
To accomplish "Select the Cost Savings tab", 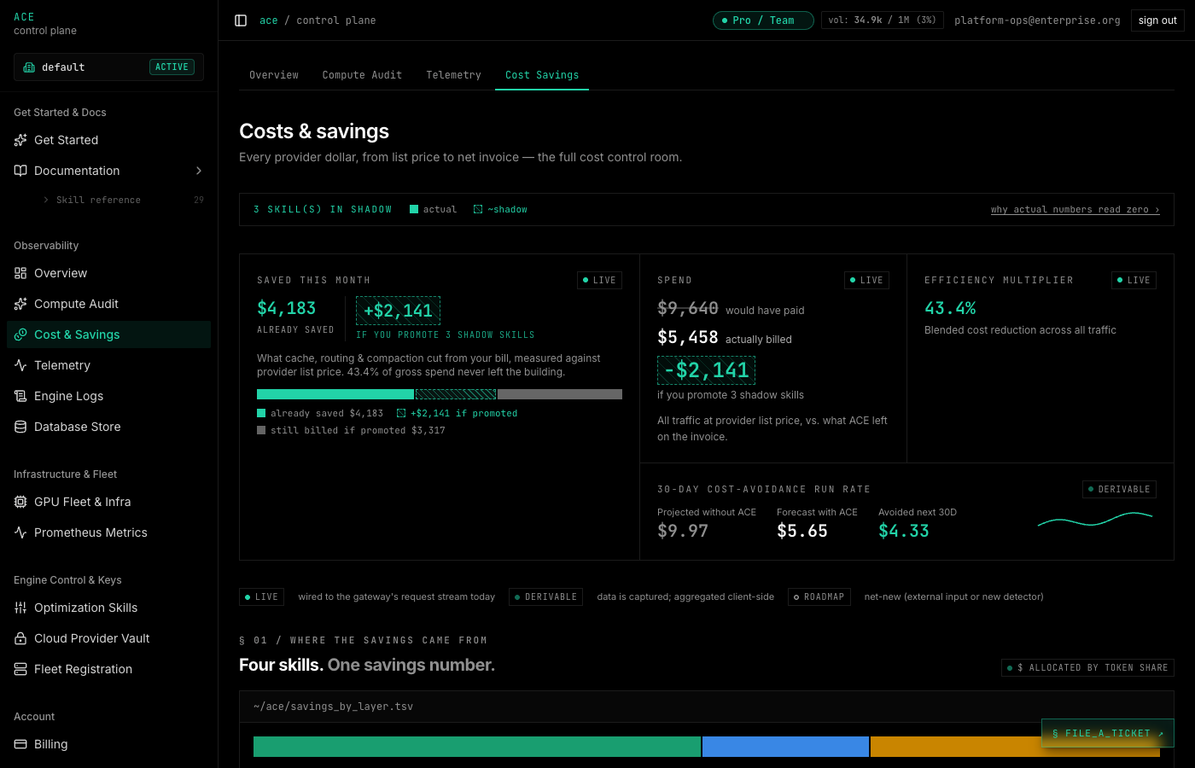I will (x=542, y=75).
